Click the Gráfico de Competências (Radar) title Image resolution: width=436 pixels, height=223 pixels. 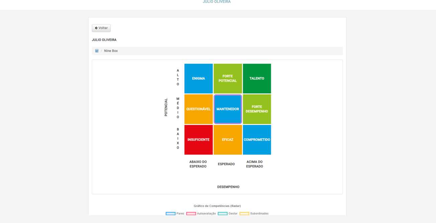(217, 206)
